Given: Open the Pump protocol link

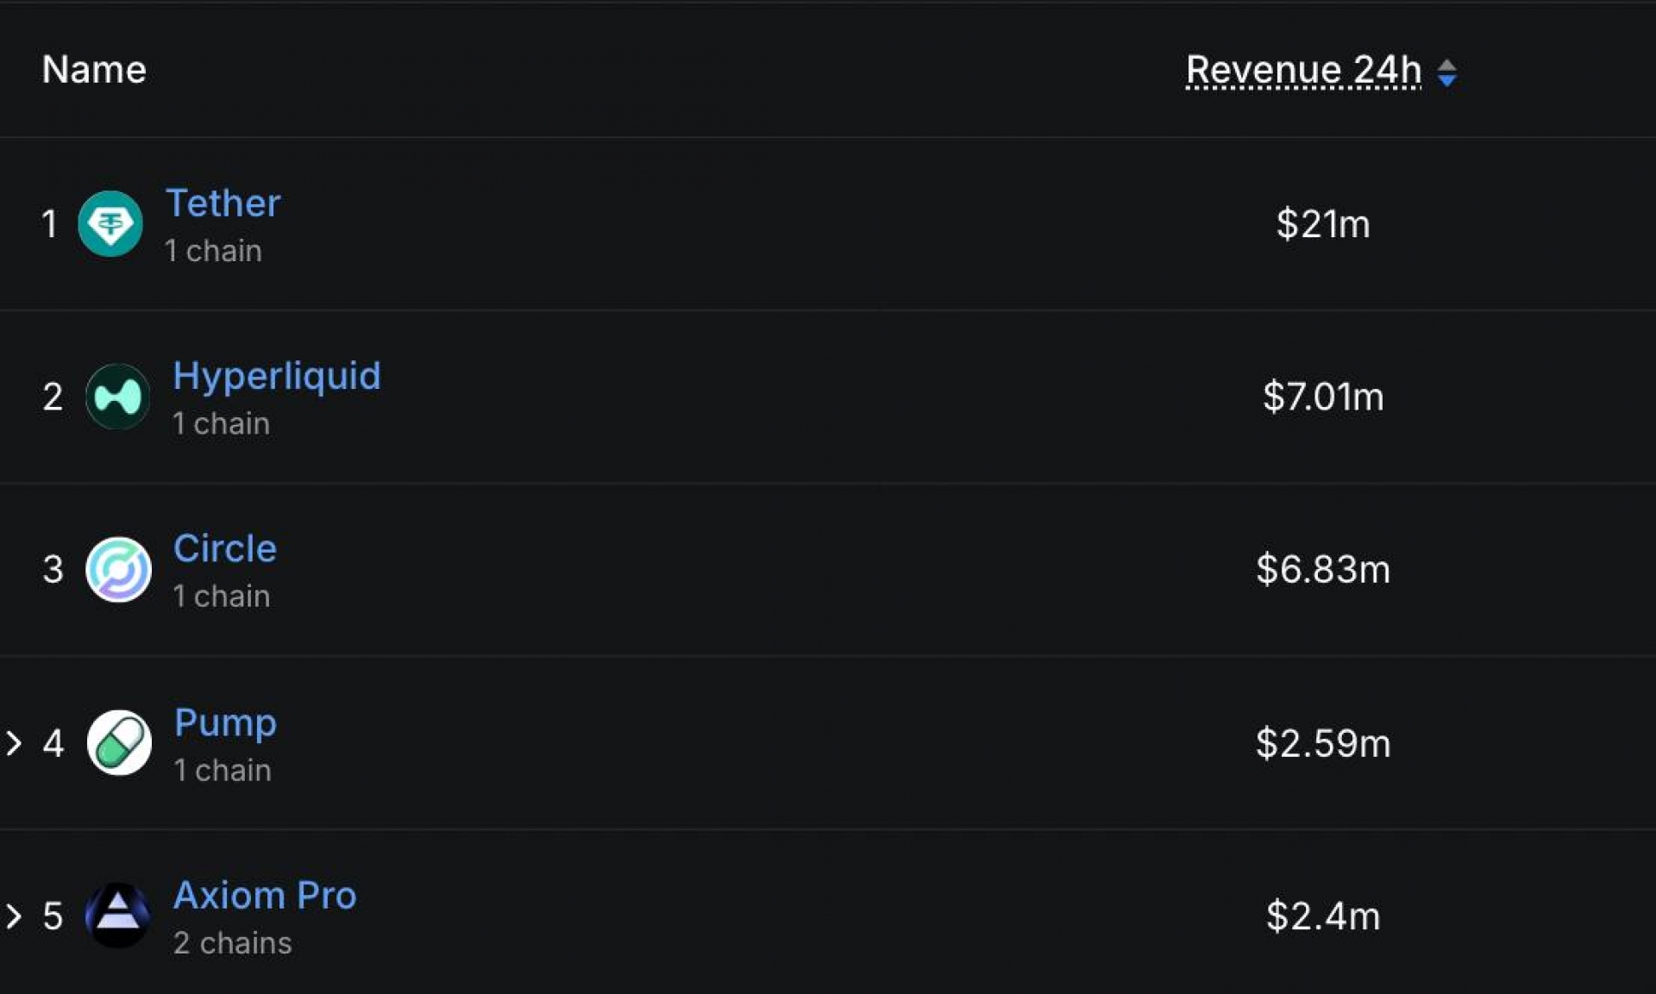Looking at the screenshot, I should (x=225, y=722).
